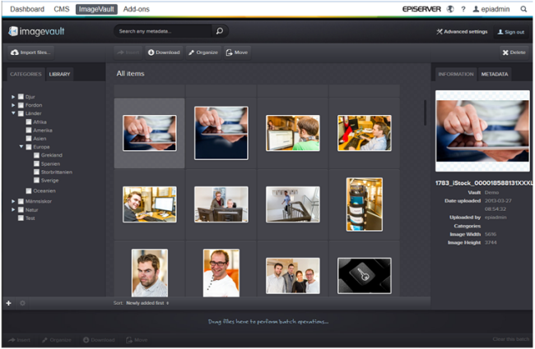Collapse the Europa tree node
Image resolution: width=535 pixels, height=349 pixels.
(x=21, y=147)
